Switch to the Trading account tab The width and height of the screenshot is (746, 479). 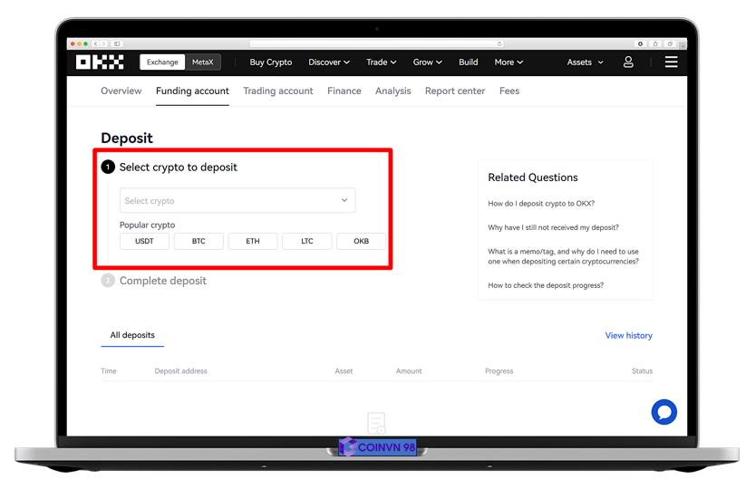tap(277, 91)
